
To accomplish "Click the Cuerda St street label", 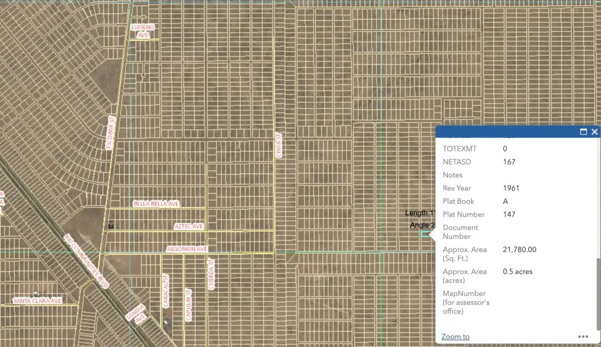I will pyautogui.click(x=211, y=275).
